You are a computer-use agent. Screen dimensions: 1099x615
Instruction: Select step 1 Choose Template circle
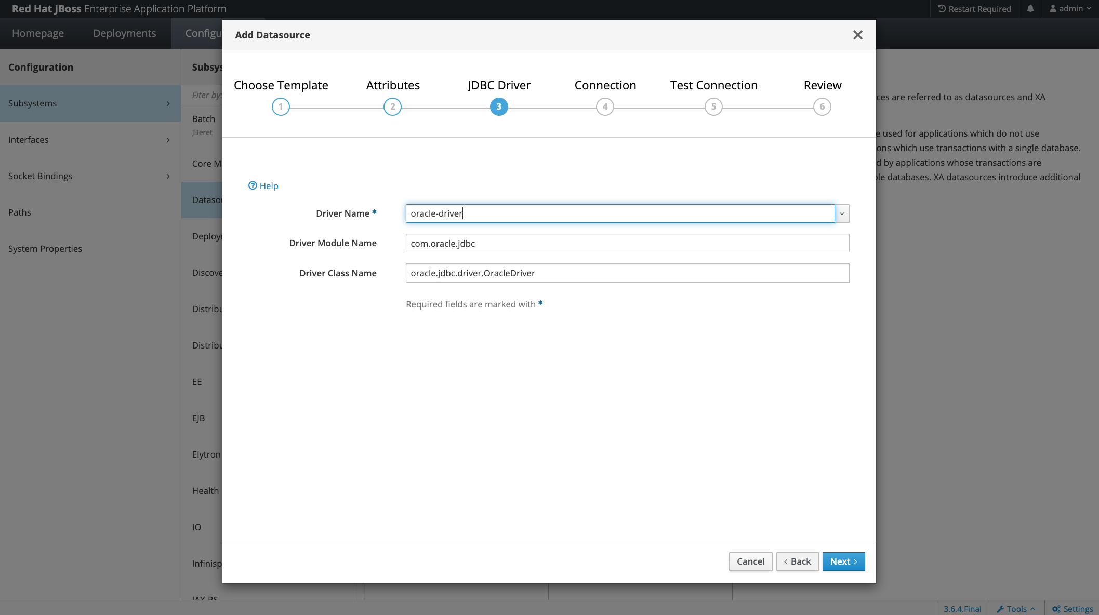[281, 106]
